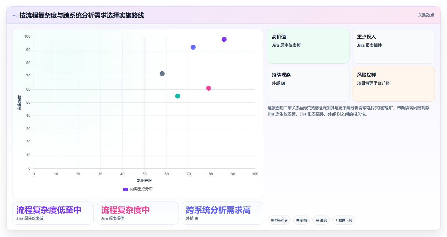Click the pink 流程复杂度中 summary card
Viewport: 447px width, 237px height.
[x=138, y=213]
